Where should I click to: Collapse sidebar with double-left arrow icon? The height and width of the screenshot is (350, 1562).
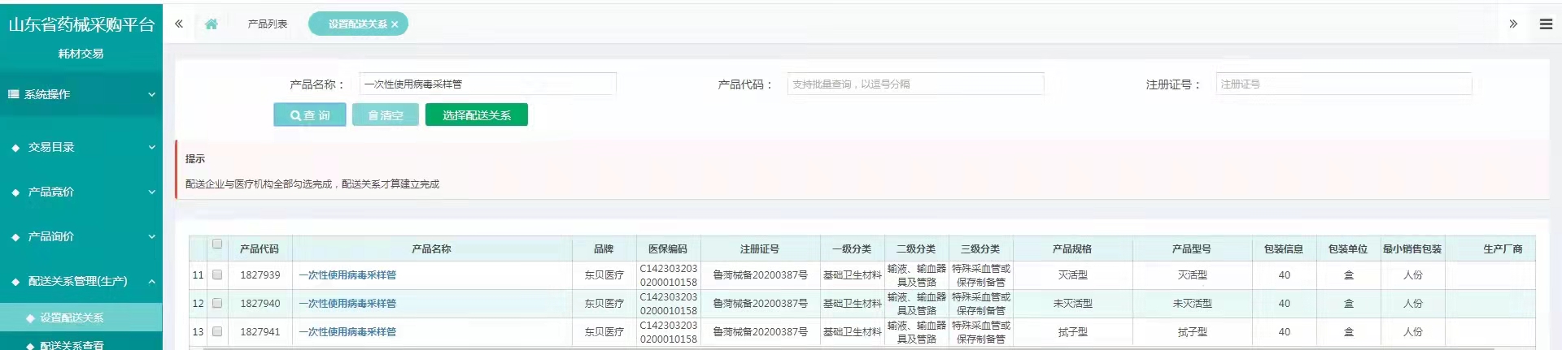tap(179, 24)
